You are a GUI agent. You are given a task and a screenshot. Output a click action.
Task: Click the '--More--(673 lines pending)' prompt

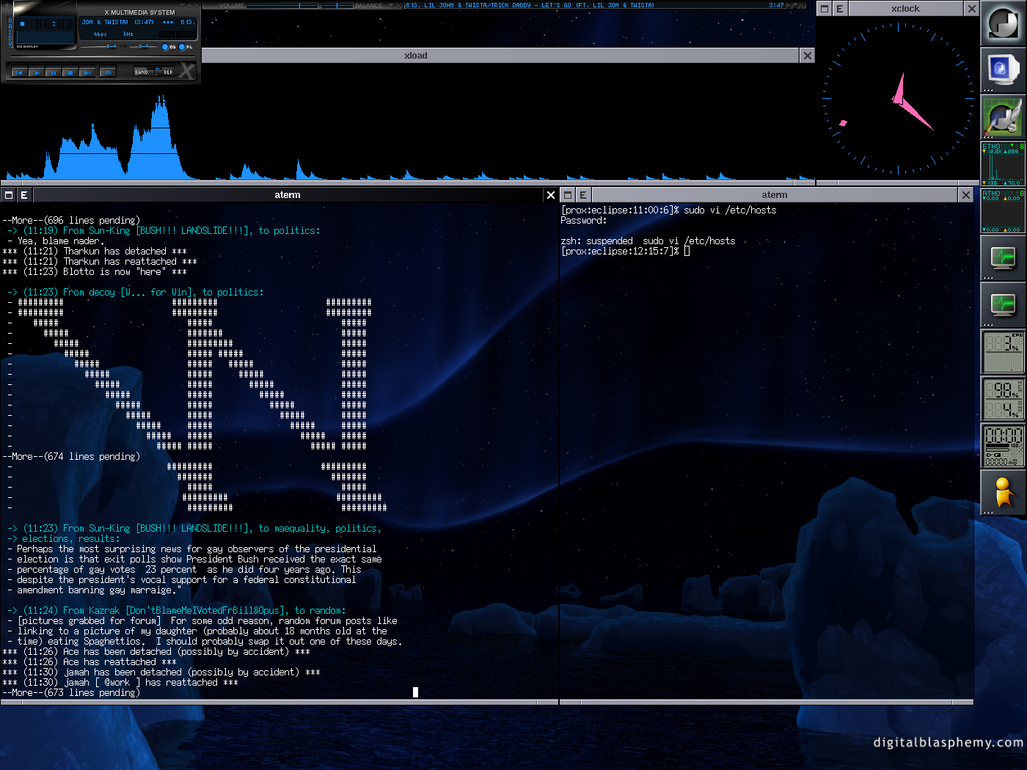click(71, 693)
